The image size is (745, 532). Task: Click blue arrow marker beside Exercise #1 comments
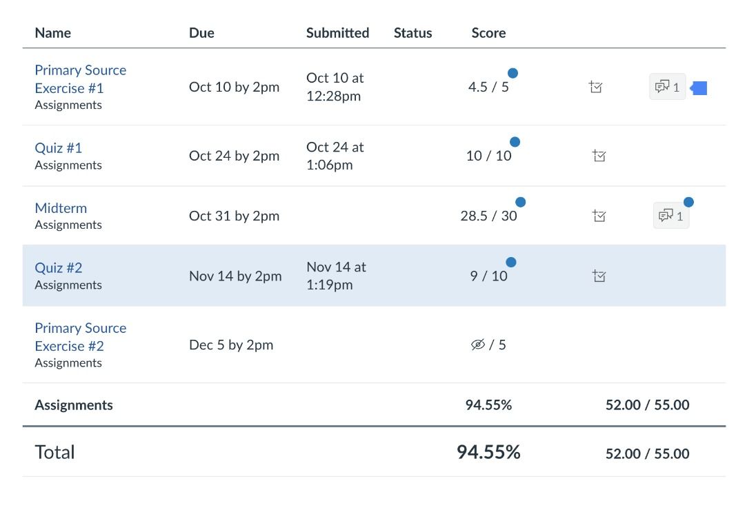(699, 88)
